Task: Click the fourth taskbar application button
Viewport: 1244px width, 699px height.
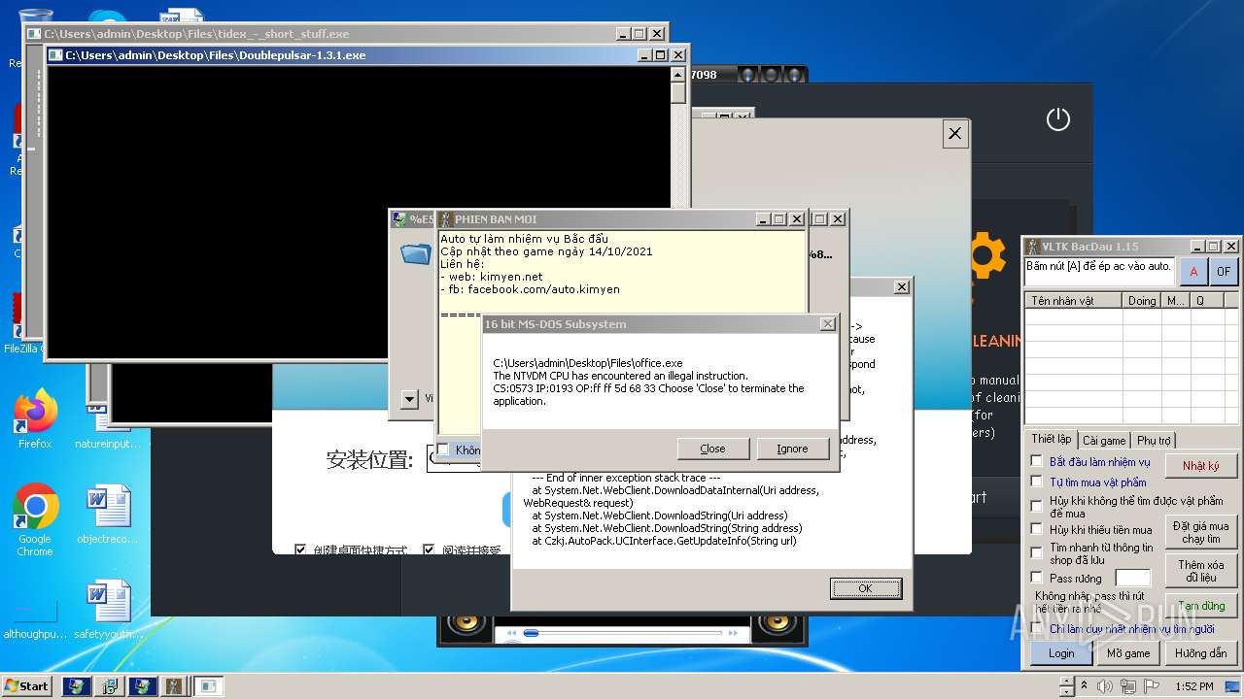Action: (175, 685)
